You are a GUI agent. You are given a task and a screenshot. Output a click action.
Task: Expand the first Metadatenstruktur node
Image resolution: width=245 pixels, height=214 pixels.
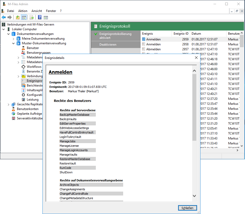[x=18, y=58]
